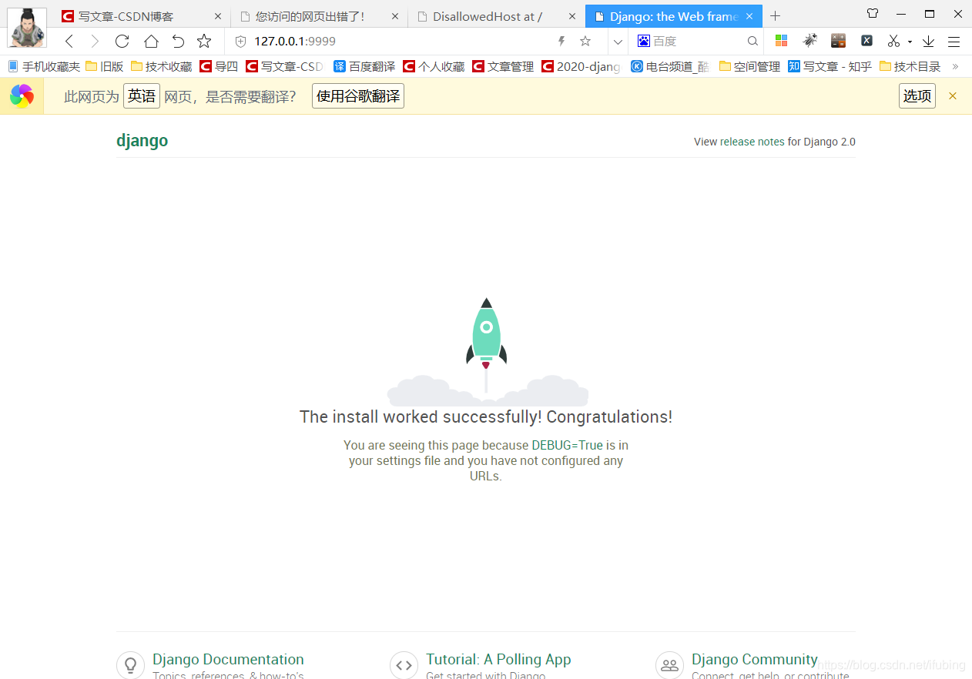Open the 写文章 - 知乎 bookmark

click(830, 67)
